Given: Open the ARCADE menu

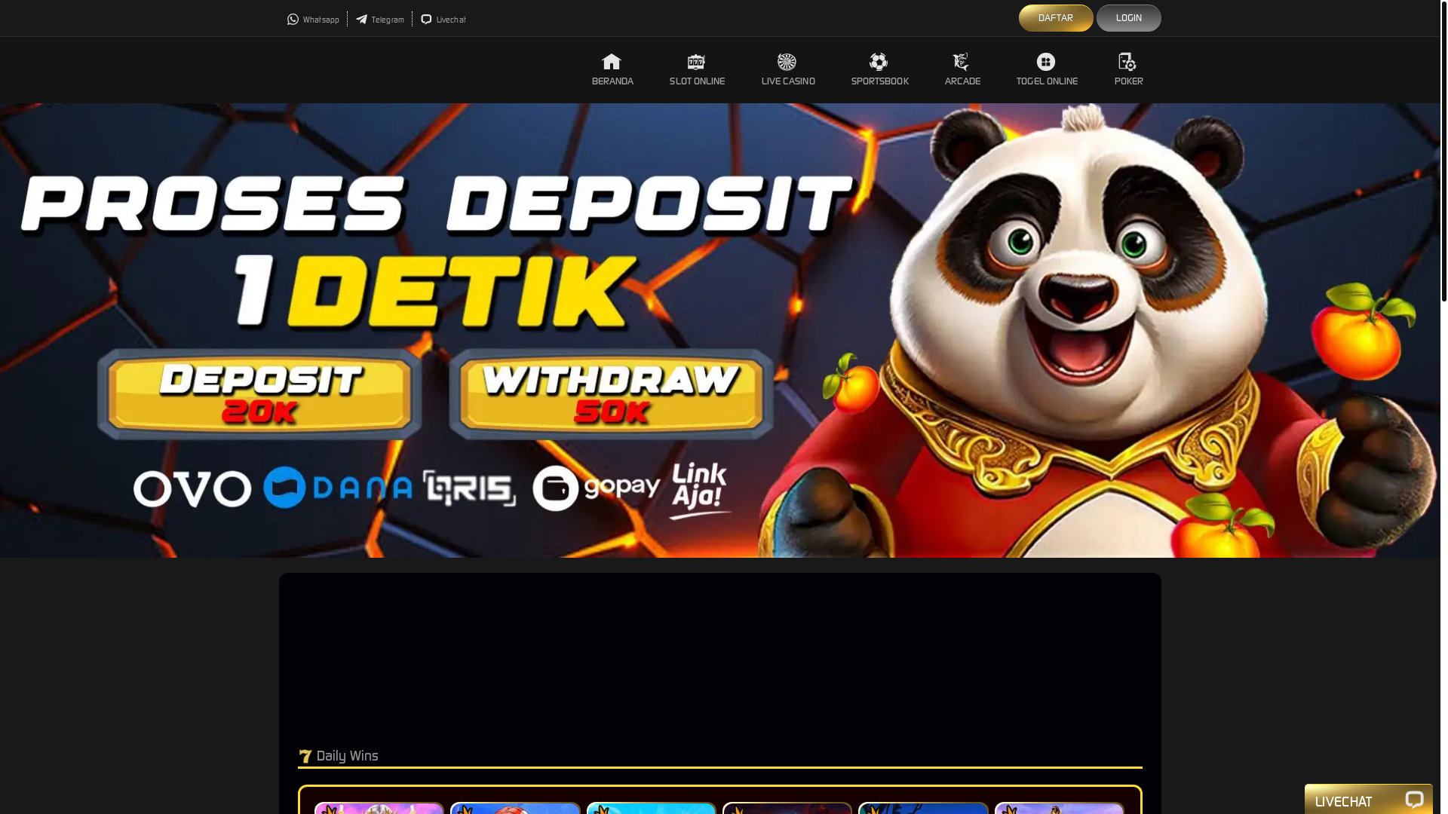Looking at the screenshot, I should pos(962,81).
